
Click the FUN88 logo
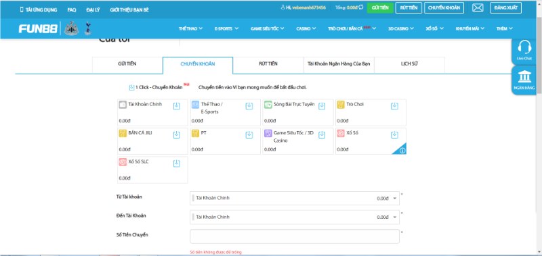38,28
